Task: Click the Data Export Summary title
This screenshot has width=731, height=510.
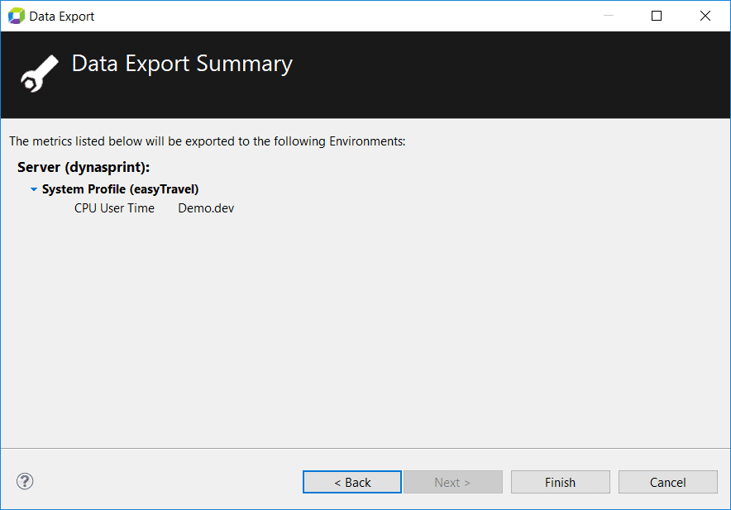Action: coord(182,64)
